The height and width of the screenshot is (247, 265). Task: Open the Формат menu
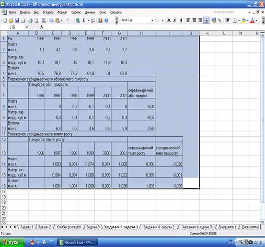[62, 12]
